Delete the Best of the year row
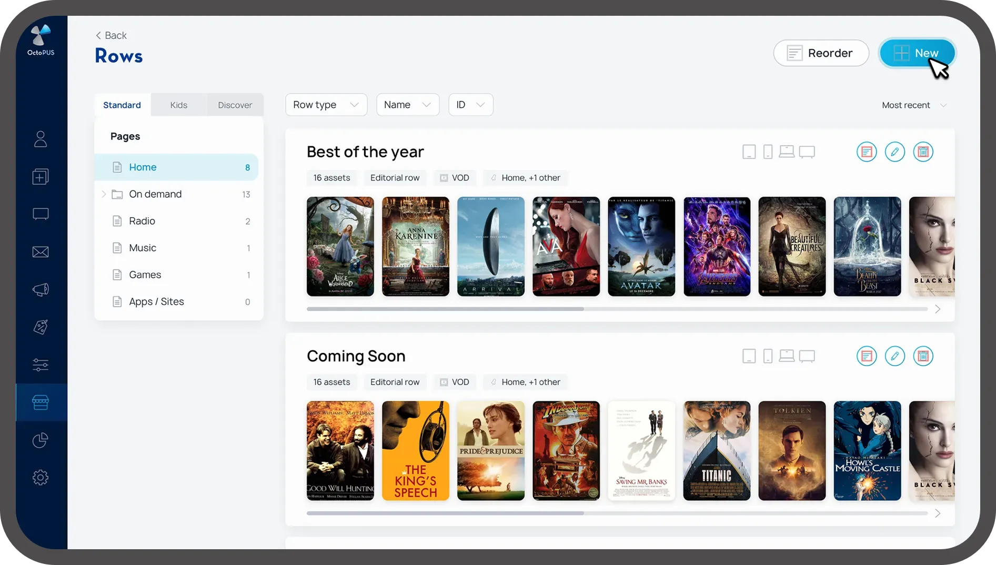Image resolution: width=996 pixels, height=565 pixels. 923,152
